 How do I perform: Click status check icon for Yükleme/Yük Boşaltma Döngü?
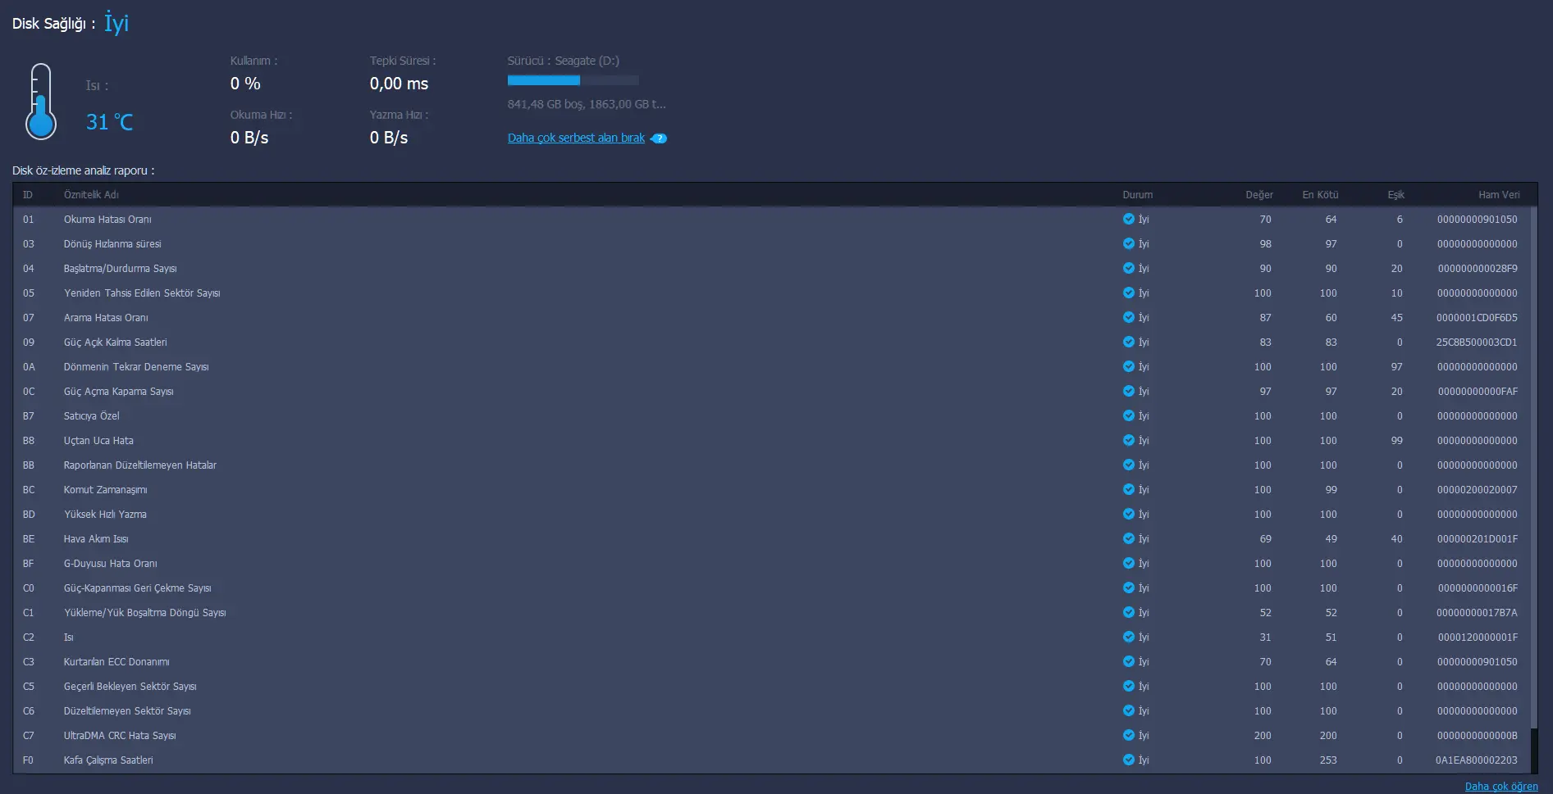tap(1129, 612)
